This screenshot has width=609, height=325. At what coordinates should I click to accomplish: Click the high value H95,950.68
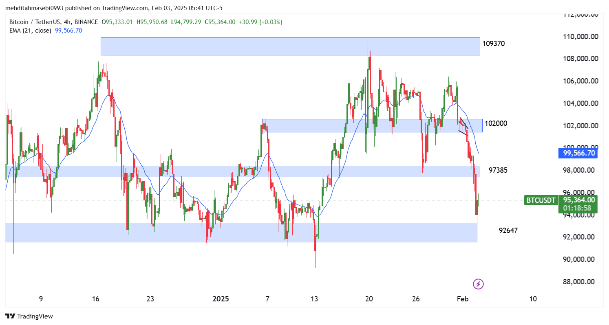coord(152,22)
